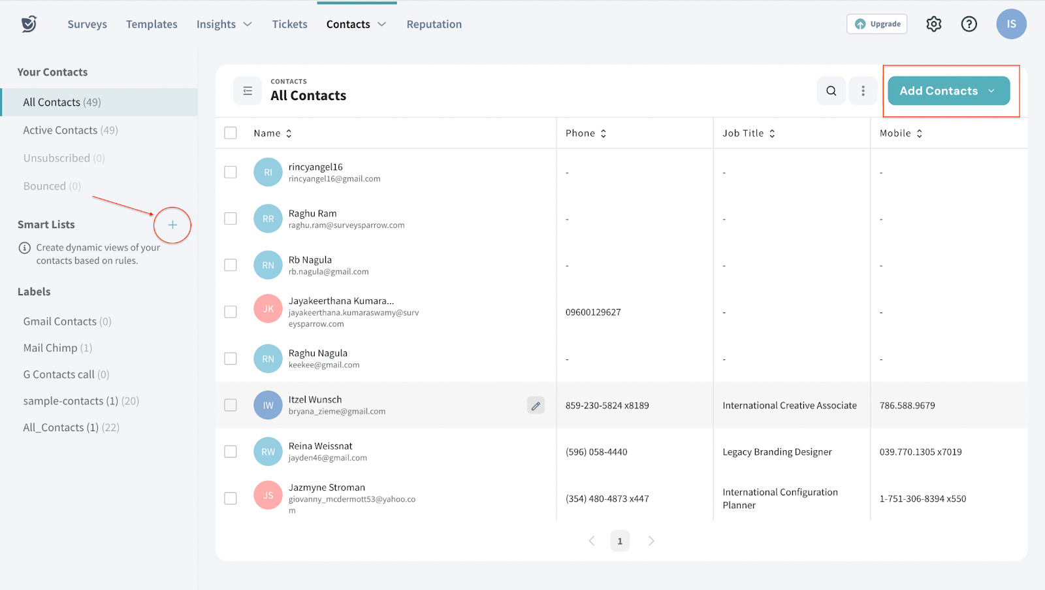1045x590 pixels.
Task: Edit Itzel Wunsch contact with pencil icon
Action: 536,406
